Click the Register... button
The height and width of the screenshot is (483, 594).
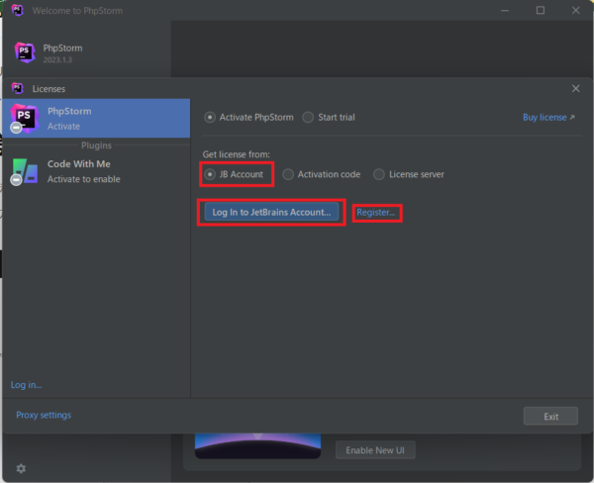(376, 212)
